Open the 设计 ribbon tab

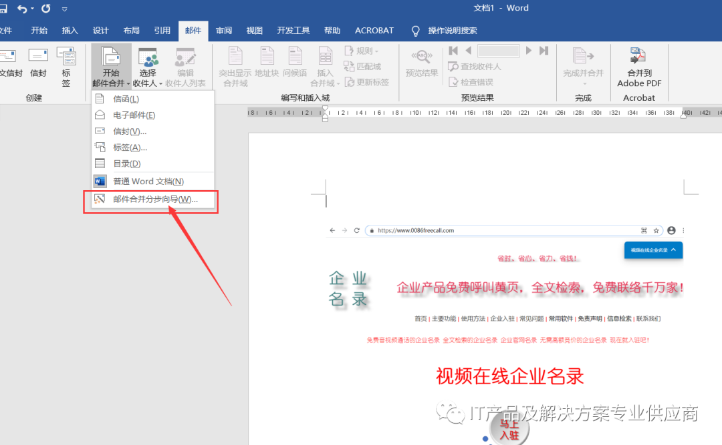click(100, 30)
